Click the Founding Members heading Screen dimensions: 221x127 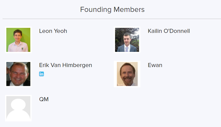tap(112, 10)
